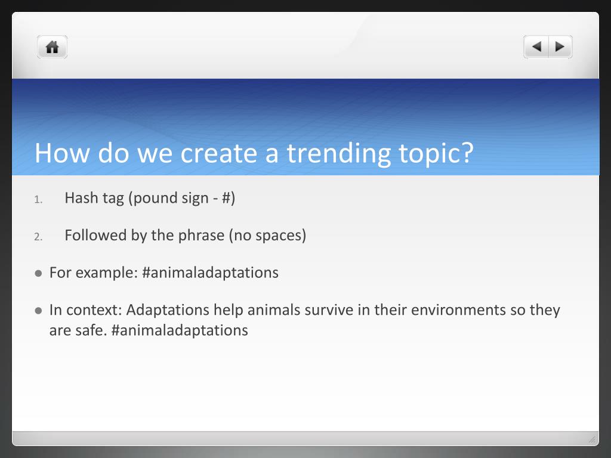The width and height of the screenshot is (611, 458).
Task: Select the title 'How do we create a trending topic?'
Action: coord(254,153)
